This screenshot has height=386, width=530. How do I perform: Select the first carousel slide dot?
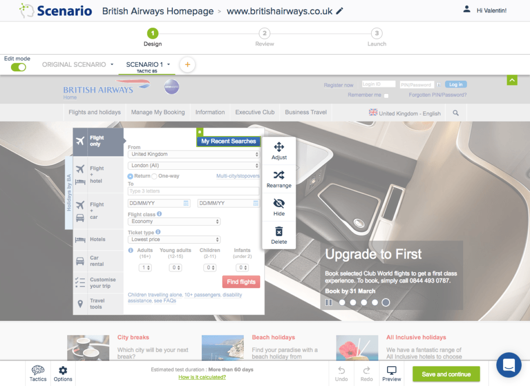pyautogui.click(x=342, y=303)
